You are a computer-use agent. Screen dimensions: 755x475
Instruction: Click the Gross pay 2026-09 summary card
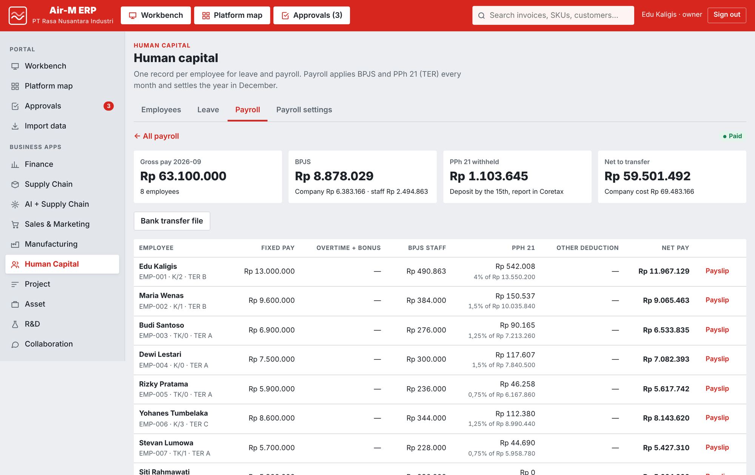tap(208, 177)
